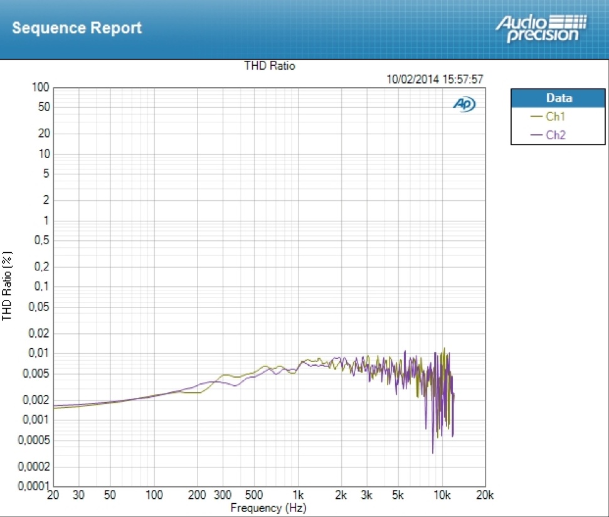This screenshot has height=517, width=609.
Task: Click the vertical THD Ratio (%) axis label
Action: coord(7,286)
